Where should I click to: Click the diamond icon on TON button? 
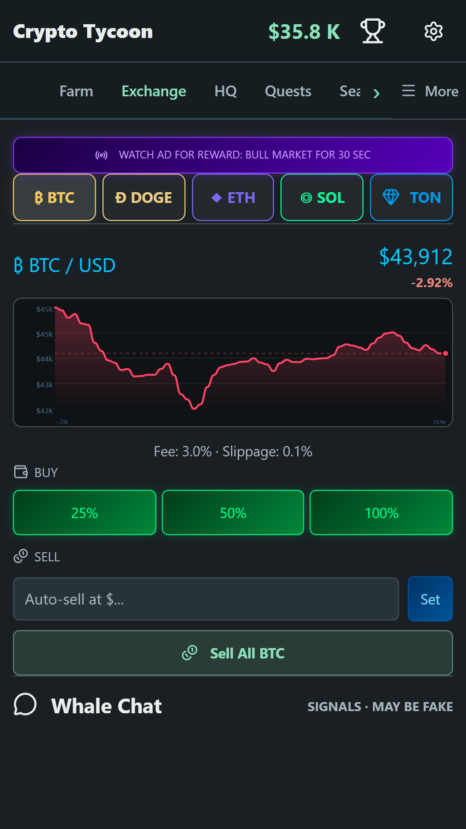click(391, 197)
